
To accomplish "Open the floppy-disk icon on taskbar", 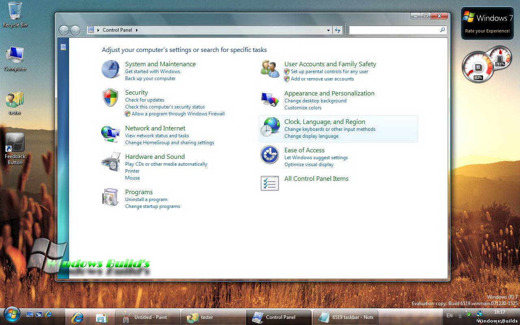I will 101,317.
